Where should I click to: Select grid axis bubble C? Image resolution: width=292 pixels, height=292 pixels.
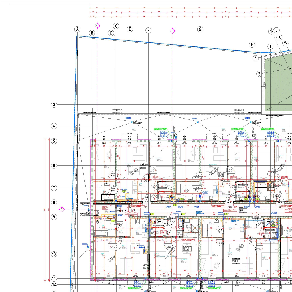click(x=116, y=26)
